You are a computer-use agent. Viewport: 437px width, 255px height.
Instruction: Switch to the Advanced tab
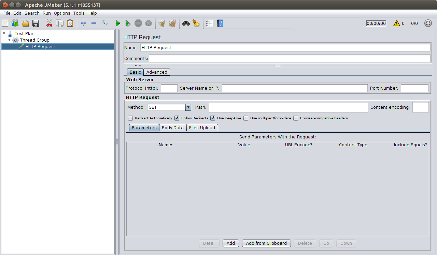[x=157, y=72]
